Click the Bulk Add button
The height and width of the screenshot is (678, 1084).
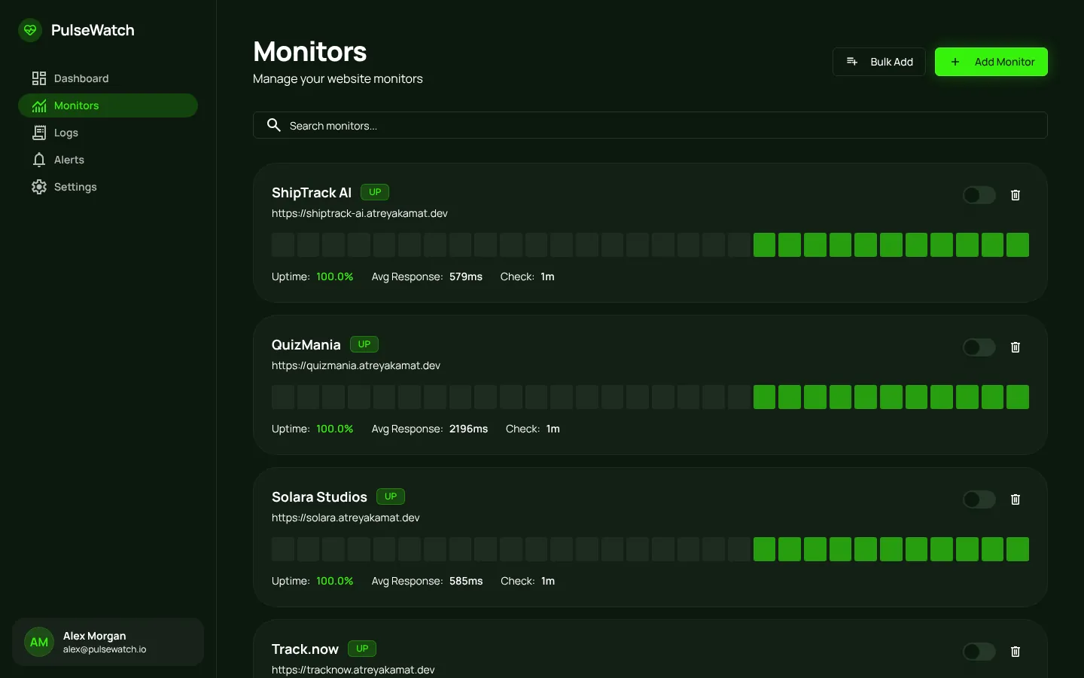click(878, 62)
